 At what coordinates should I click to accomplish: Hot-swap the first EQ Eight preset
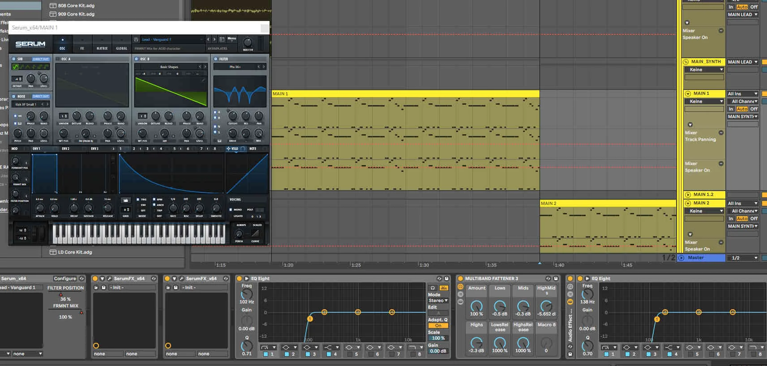(439, 278)
